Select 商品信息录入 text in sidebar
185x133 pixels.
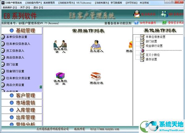coord(15,58)
